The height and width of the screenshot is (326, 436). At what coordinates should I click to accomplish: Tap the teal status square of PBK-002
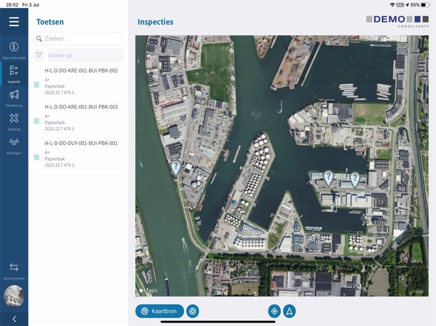(37, 85)
